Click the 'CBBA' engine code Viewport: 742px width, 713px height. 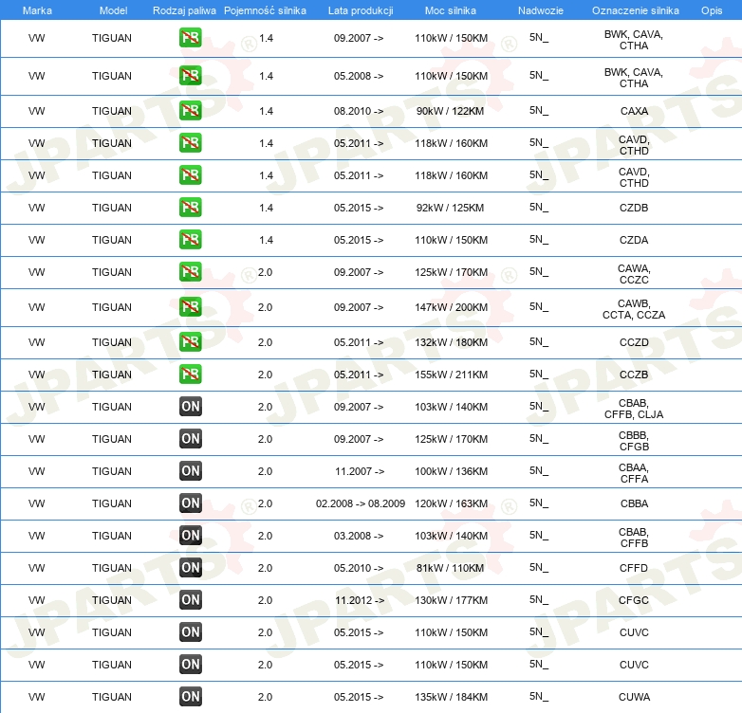point(634,503)
